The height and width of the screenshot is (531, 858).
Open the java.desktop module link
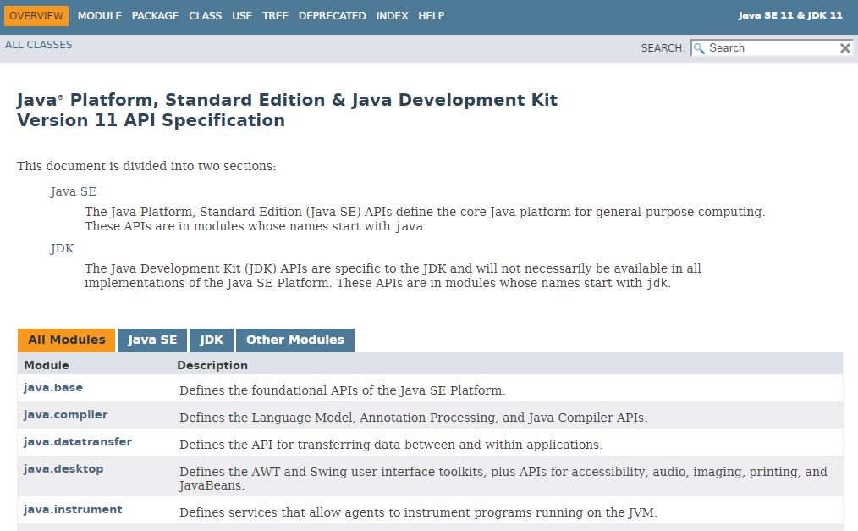(x=63, y=469)
